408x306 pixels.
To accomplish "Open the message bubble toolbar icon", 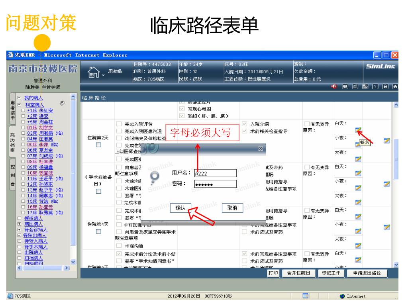I will click(345, 86).
